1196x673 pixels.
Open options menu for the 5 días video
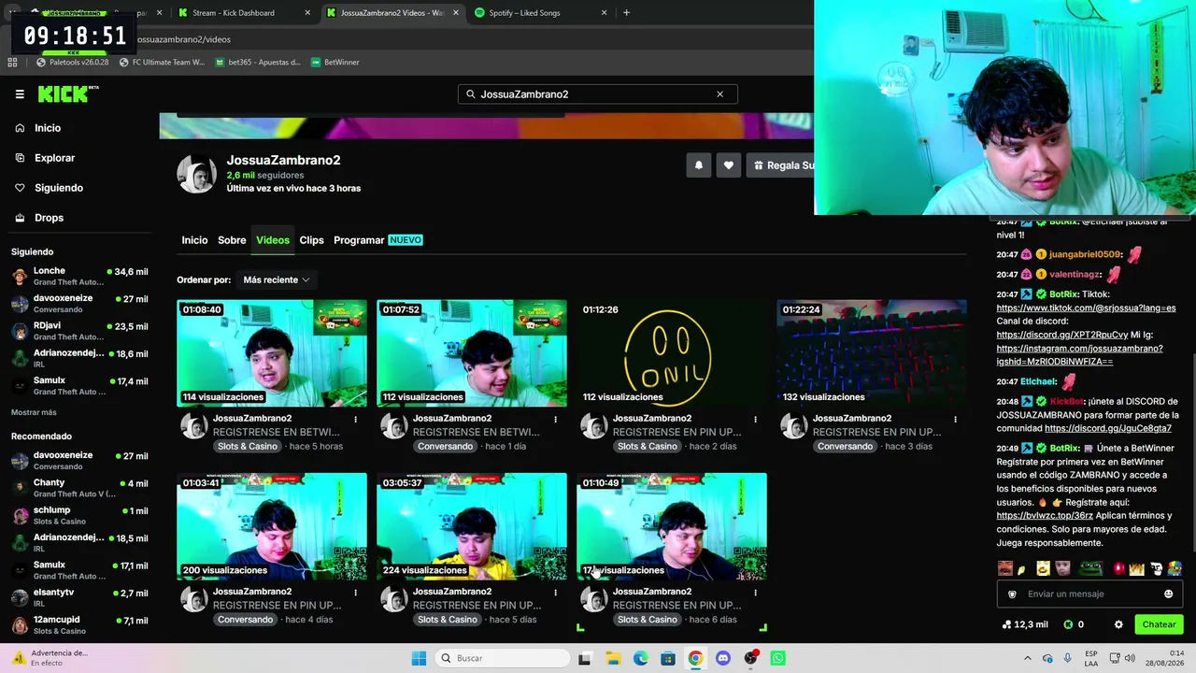pos(555,593)
